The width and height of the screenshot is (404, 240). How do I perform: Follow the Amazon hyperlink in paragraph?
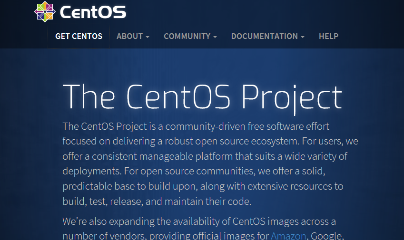[288, 236]
